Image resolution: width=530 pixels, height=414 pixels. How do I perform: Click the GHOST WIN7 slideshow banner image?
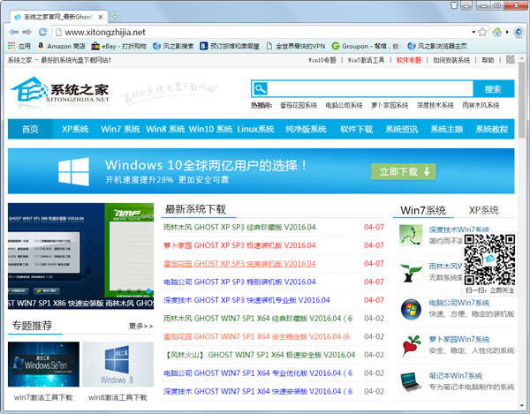pos(80,256)
